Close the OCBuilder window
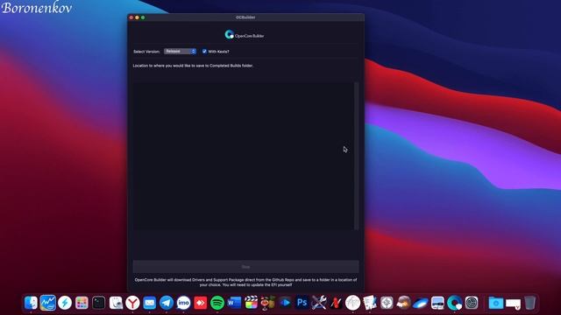561x315 pixels. 131,17
